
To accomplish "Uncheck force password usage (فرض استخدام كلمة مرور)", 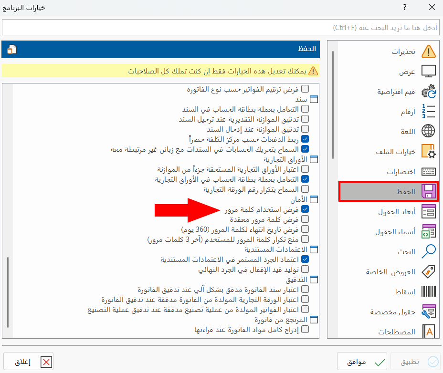I will pyautogui.click(x=306, y=208).
